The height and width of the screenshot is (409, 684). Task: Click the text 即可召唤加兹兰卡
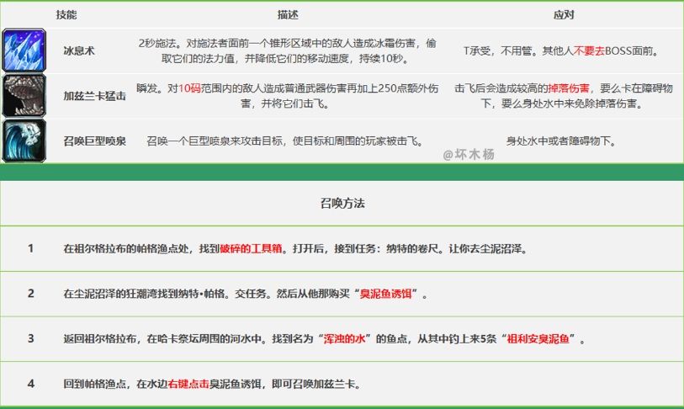[x=314, y=384]
